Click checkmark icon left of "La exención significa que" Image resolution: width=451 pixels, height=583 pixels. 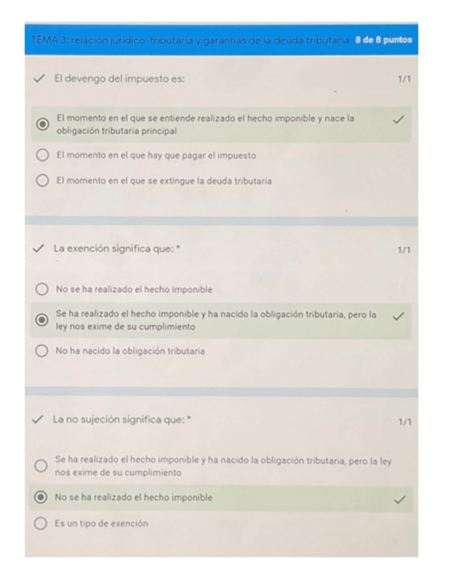pos(38,248)
